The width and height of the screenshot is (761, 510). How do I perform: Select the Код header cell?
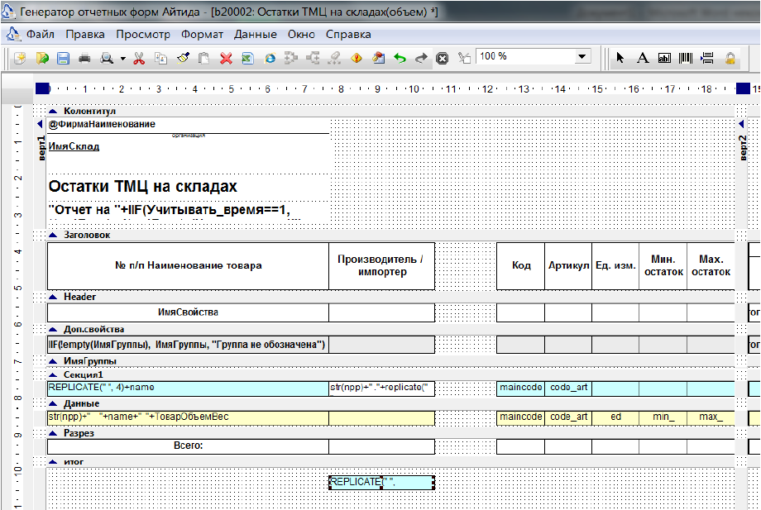521,265
